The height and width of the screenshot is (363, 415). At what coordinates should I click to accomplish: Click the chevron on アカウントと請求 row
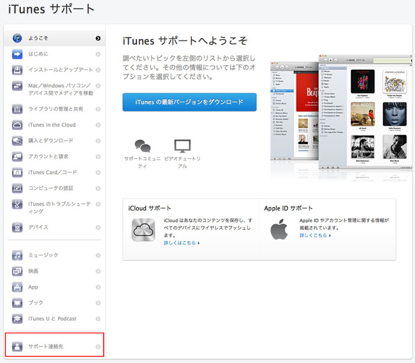coord(98,157)
